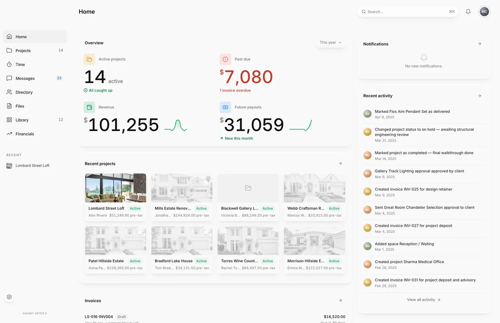
Task: Click the Revenue sparkline chart
Action: [x=175, y=125]
